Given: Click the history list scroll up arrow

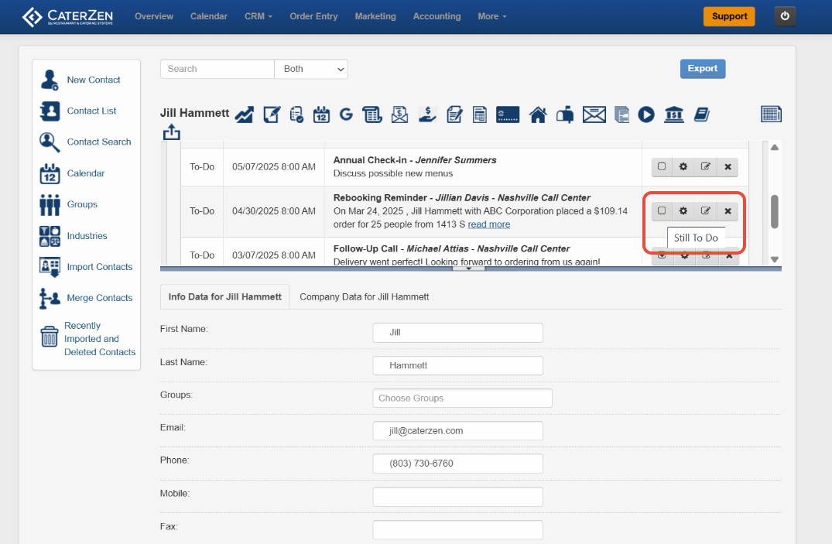Looking at the screenshot, I should point(775,147).
